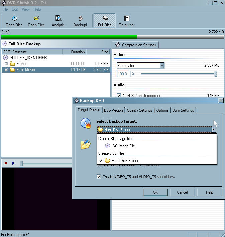Toggle Create VIDEO_TS and AUDIO_TS subfolders
225x237 pixels.
[99, 177]
